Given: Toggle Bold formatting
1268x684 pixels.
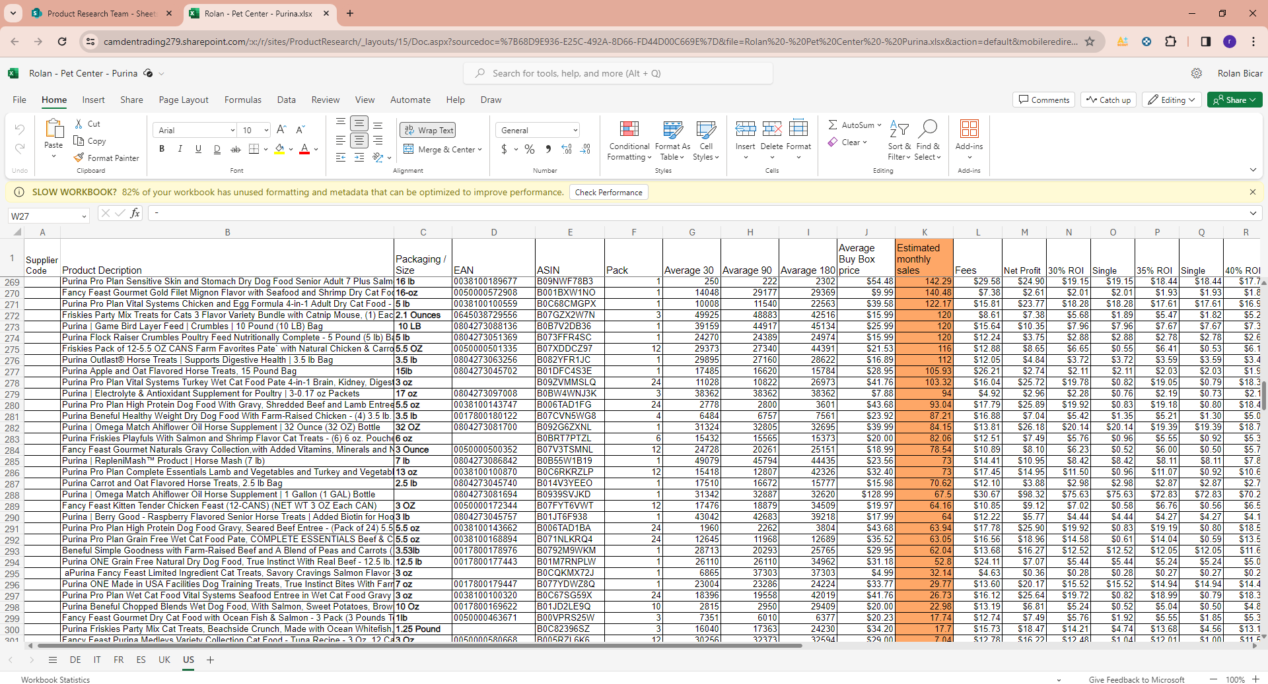Looking at the screenshot, I should (162, 150).
